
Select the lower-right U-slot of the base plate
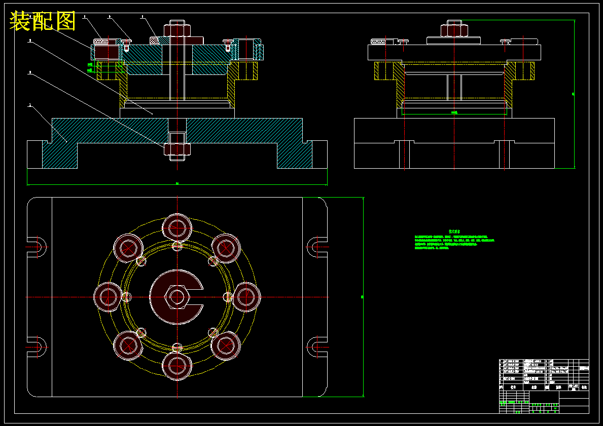point(317,347)
